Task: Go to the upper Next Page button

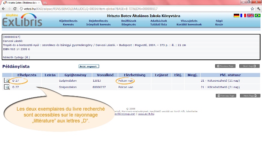Action: [x=249, y=66]
